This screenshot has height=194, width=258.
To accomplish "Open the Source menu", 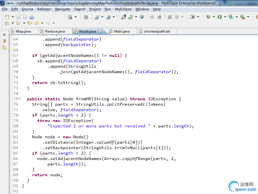I will [27, 9].
